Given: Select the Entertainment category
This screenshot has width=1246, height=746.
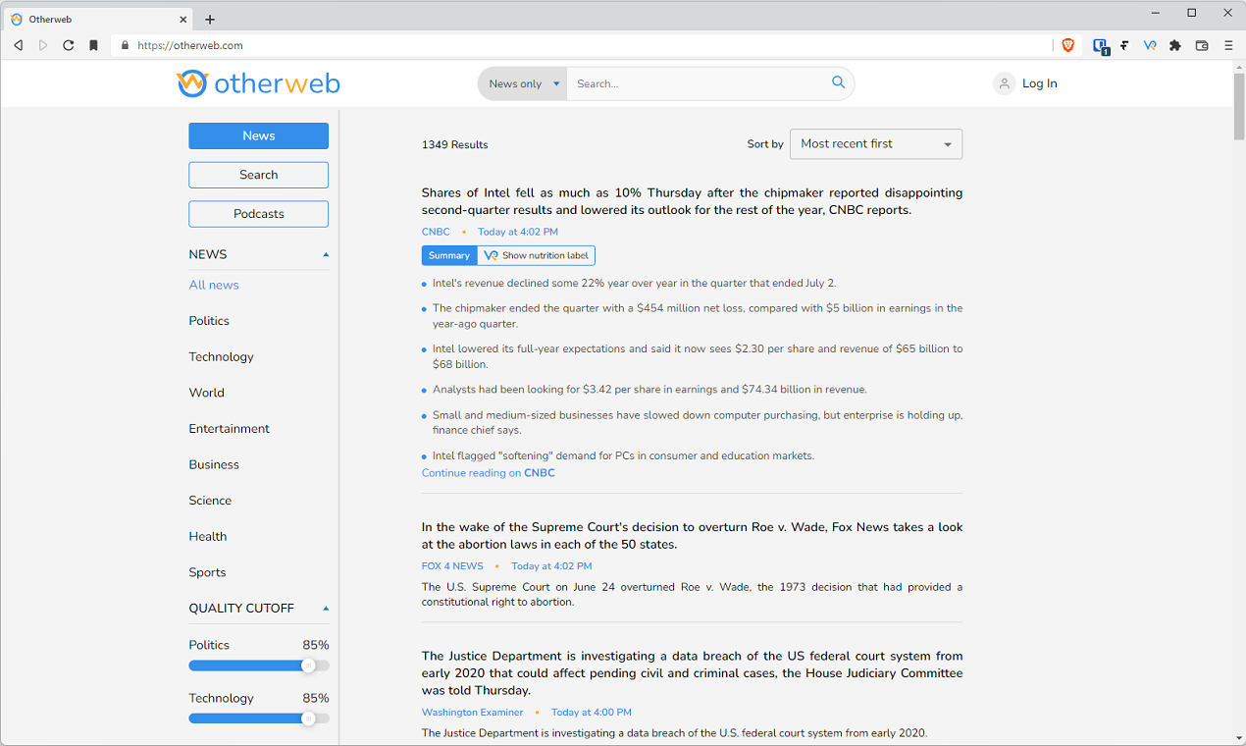Looking at the screenshot, I should coord(229,429).
